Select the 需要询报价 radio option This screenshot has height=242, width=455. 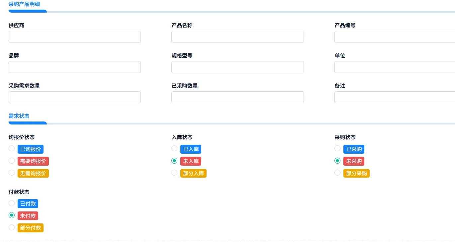(12, 161)
